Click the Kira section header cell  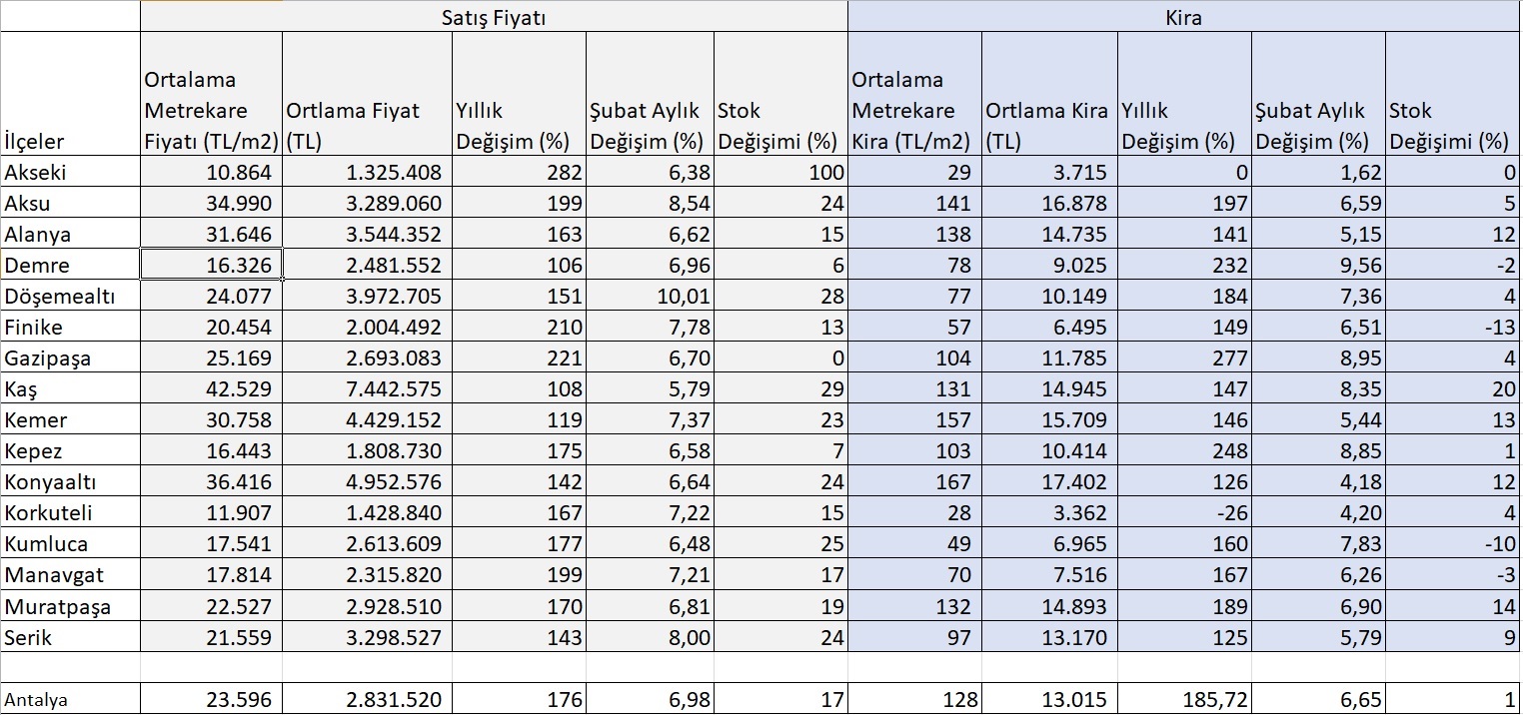point(1183,17)
